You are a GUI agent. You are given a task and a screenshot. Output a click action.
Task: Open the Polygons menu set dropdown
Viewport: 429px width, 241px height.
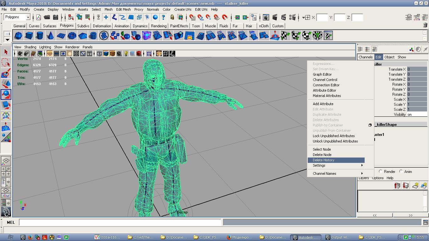[28, 17]
